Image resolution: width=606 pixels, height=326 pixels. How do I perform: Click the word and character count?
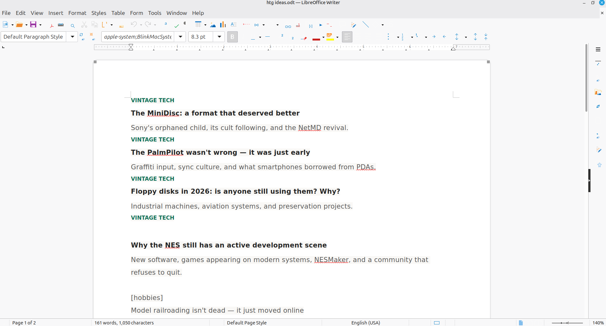[124, 323]
